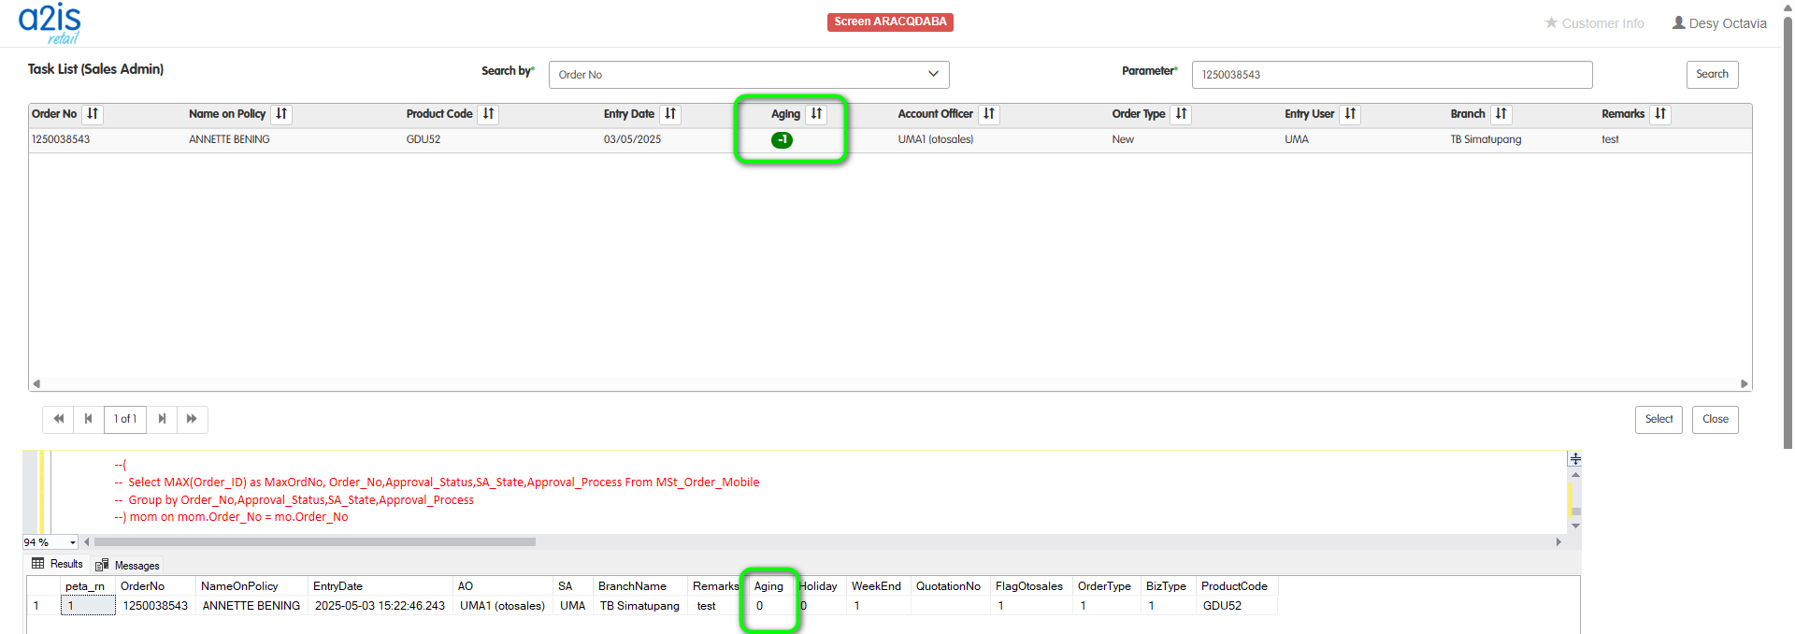The height and width of the screenshot is (634, 1795).
Task: Click the 1 of 1 page indicator
Action: [125, 419]
